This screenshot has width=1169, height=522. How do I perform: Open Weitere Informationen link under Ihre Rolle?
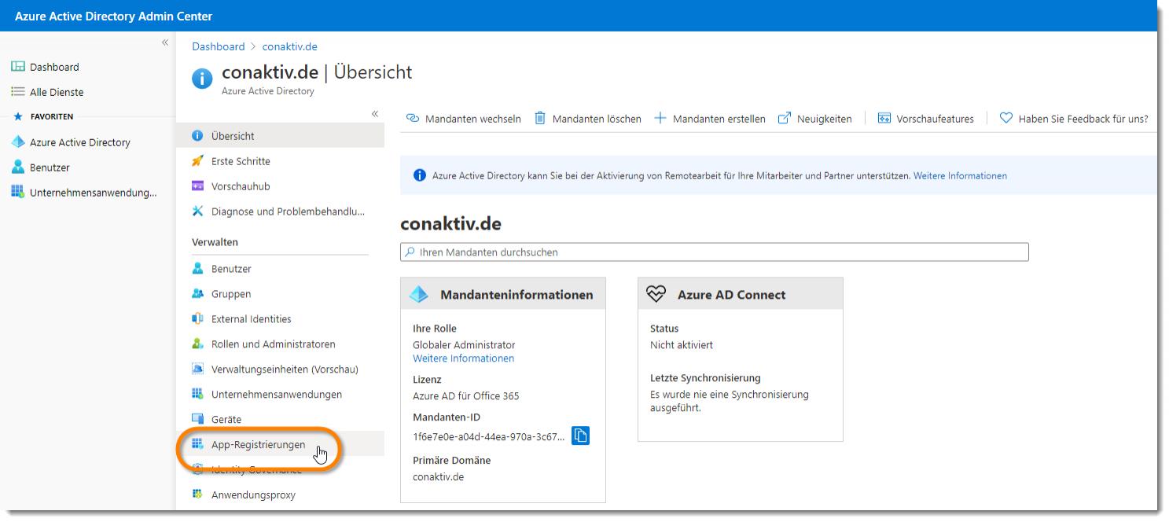463,358
